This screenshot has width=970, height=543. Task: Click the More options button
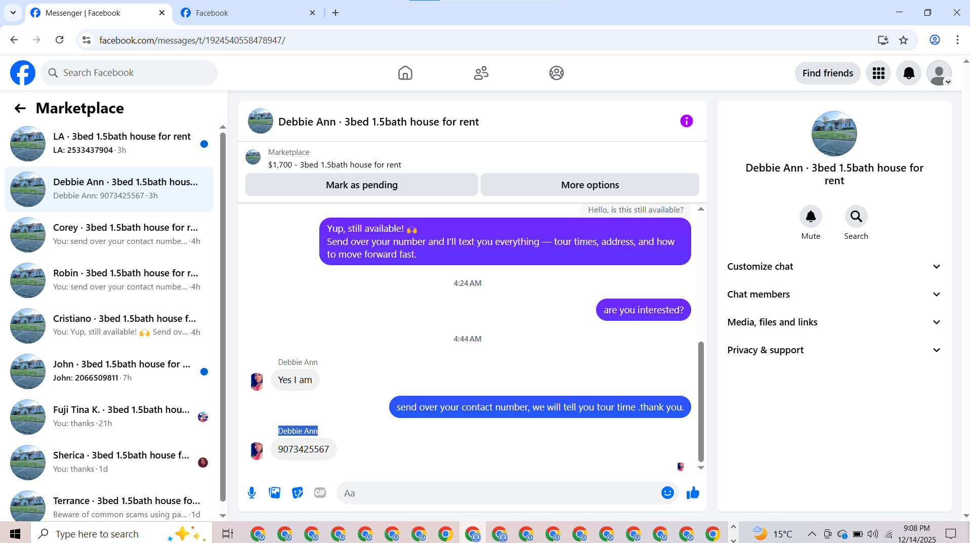[590, 185]
